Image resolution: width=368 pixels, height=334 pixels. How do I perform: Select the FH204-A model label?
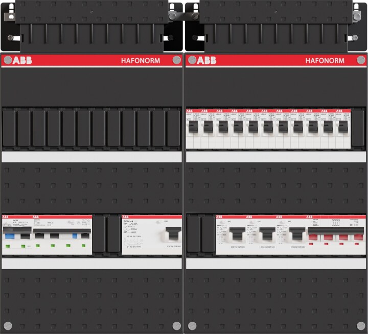[x=128, y=221]
